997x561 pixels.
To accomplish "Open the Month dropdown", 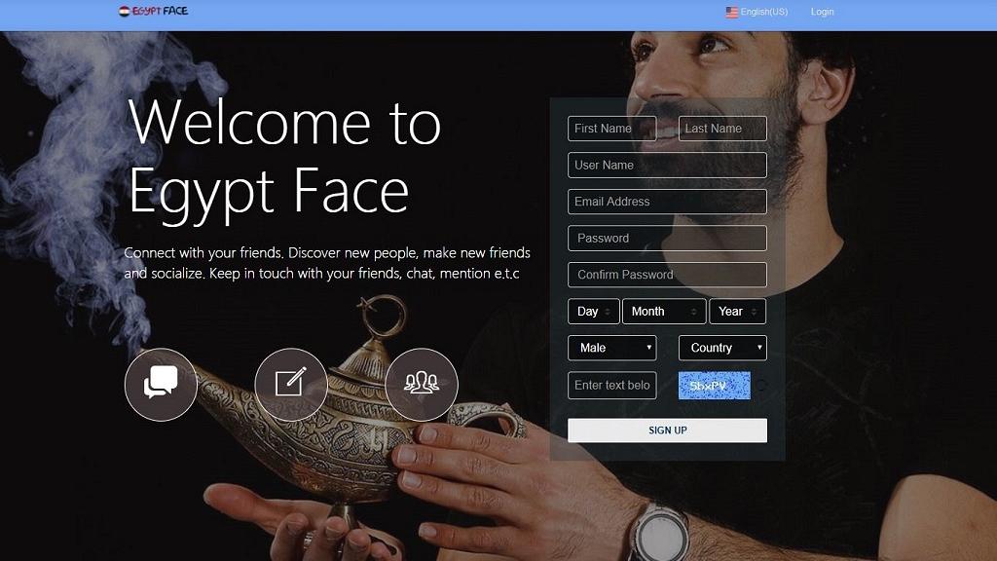I will [x=664, y=311].
